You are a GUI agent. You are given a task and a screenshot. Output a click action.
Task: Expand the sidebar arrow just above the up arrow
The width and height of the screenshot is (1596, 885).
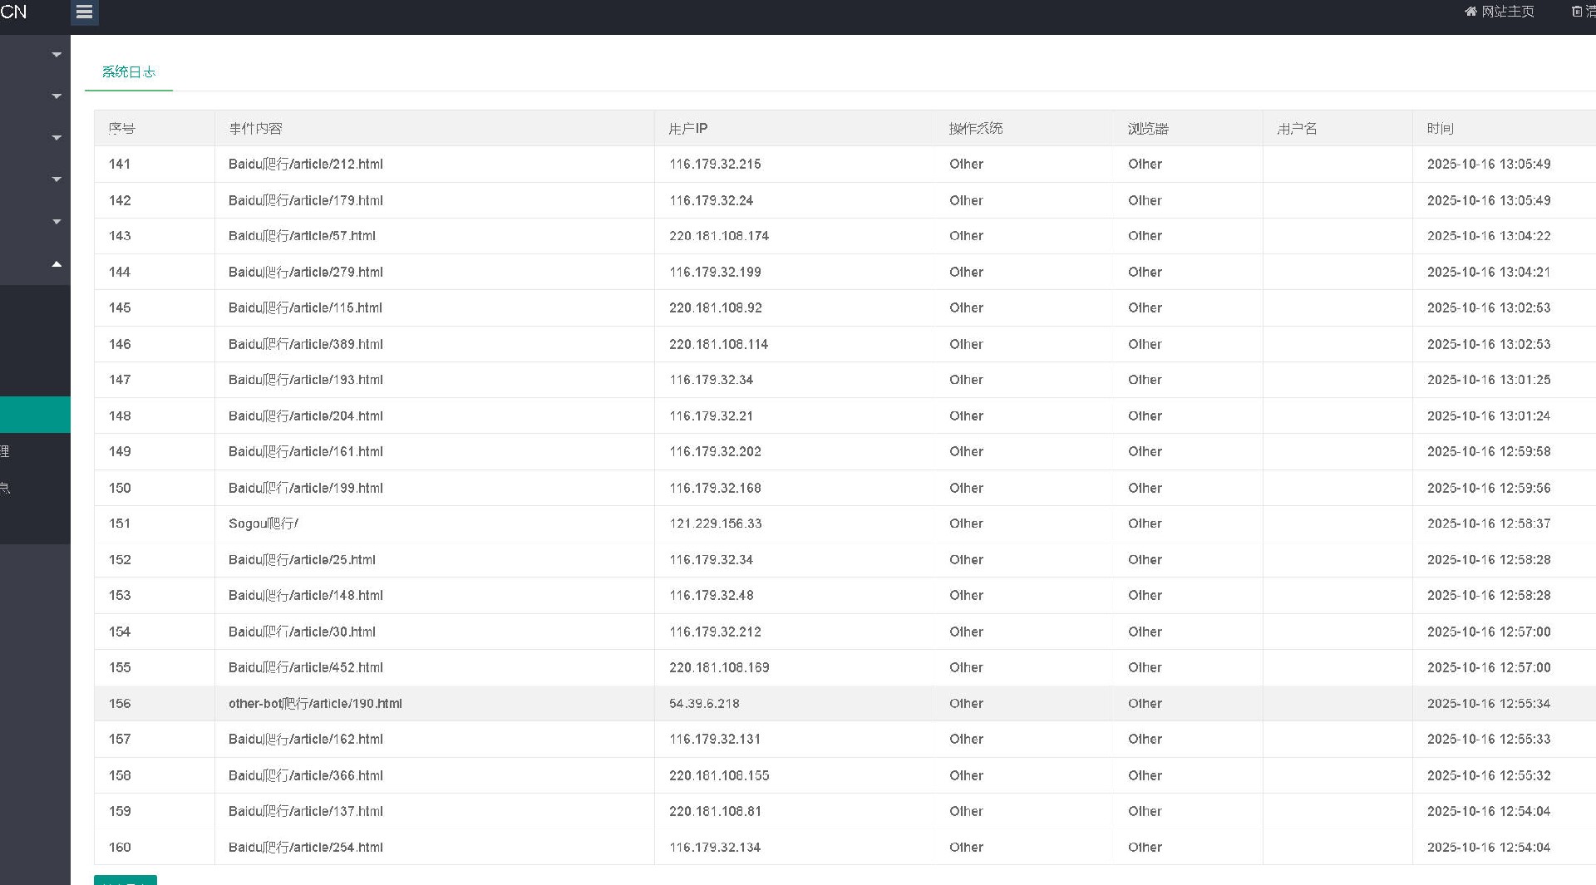pos(57,222)
